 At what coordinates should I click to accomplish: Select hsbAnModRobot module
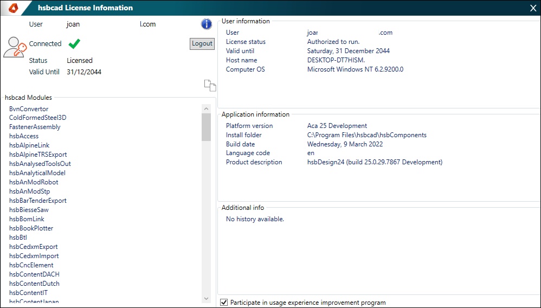click(34, 182)
